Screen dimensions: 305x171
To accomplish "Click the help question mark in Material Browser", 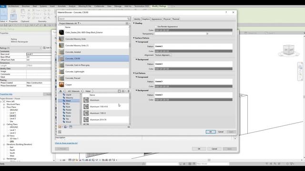I will click(x=226, y=12).
